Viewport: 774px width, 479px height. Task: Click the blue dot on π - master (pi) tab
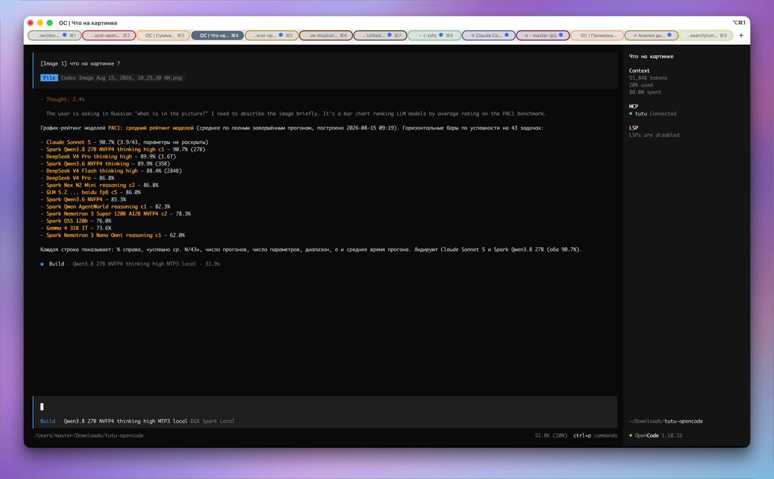pyautogui.click(x=561, y=35)
